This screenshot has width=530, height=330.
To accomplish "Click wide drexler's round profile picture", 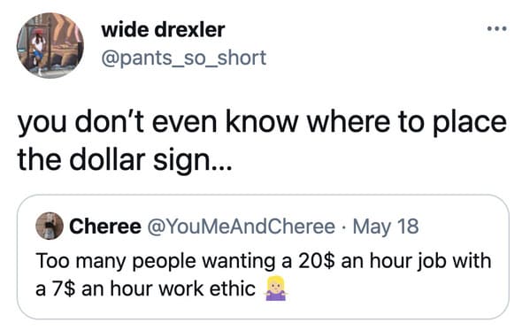I will pyautogui.click(x=50, y=46).
